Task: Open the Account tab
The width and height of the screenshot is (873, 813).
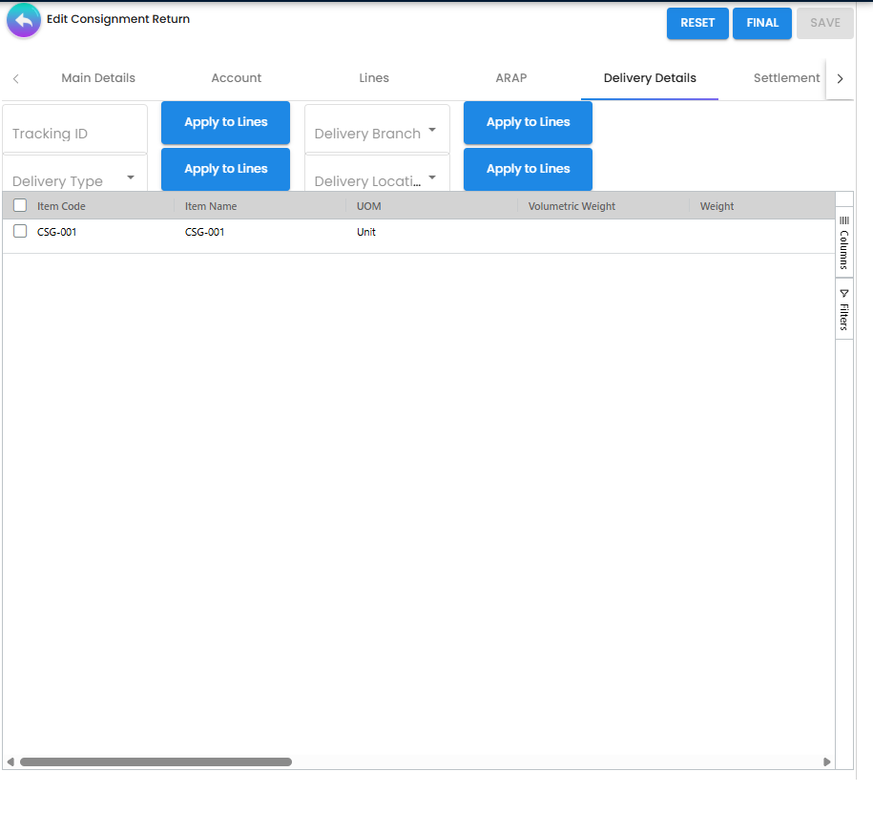Action: [x=236, y=78]
